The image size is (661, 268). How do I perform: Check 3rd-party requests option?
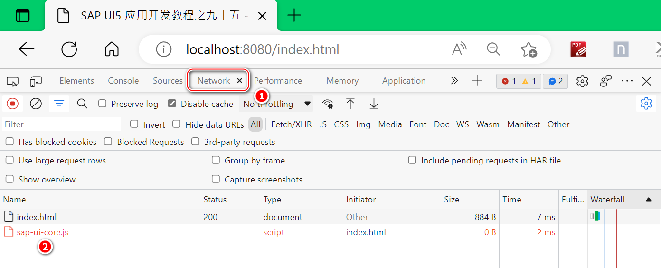tap(195, 142)
